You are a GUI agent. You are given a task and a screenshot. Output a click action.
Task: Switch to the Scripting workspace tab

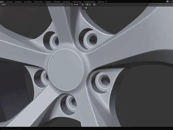101,2
